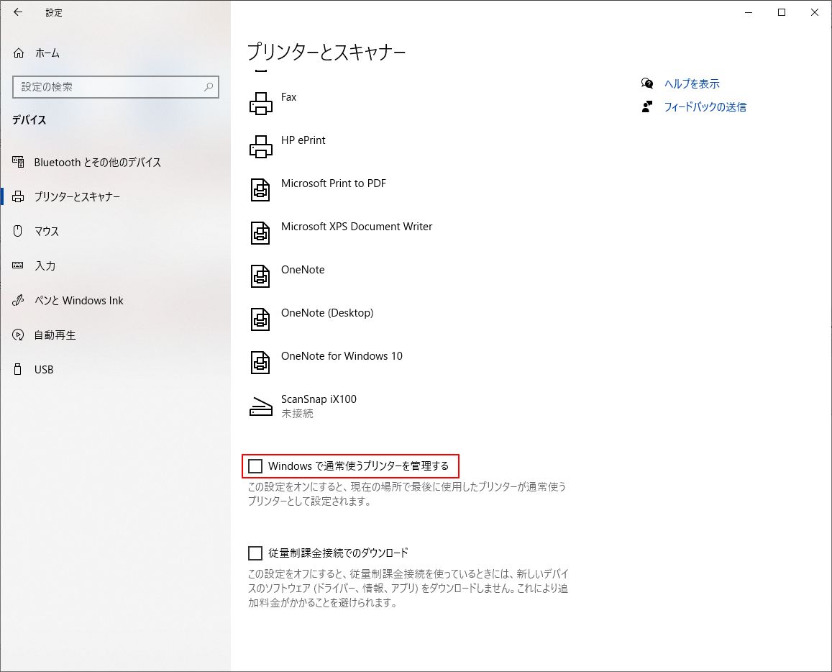The image size is (832, 672).
Task: Select OneNote (Desktop) device name
Action: click(327, 313)
